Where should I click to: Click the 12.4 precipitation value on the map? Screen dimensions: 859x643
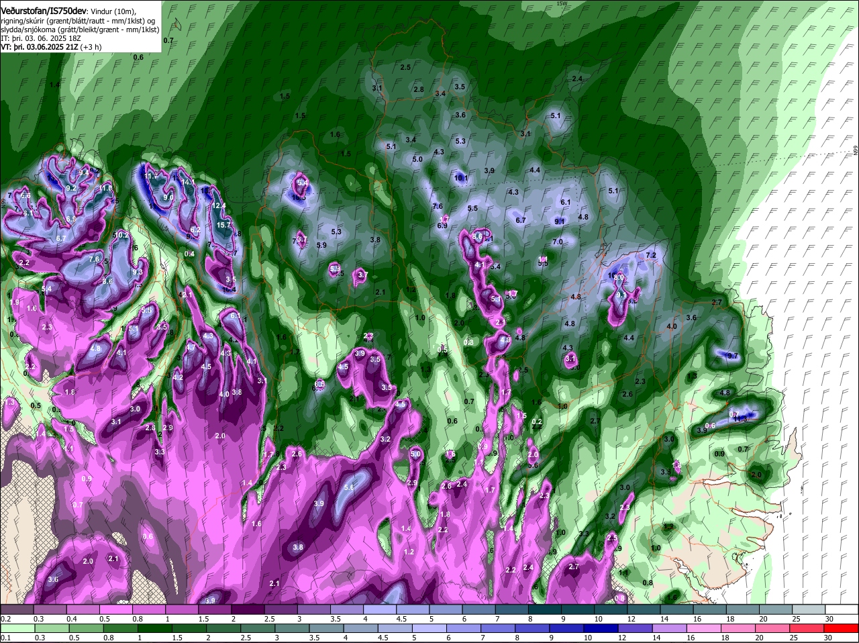pyautogui.click(x=219, y=206)
